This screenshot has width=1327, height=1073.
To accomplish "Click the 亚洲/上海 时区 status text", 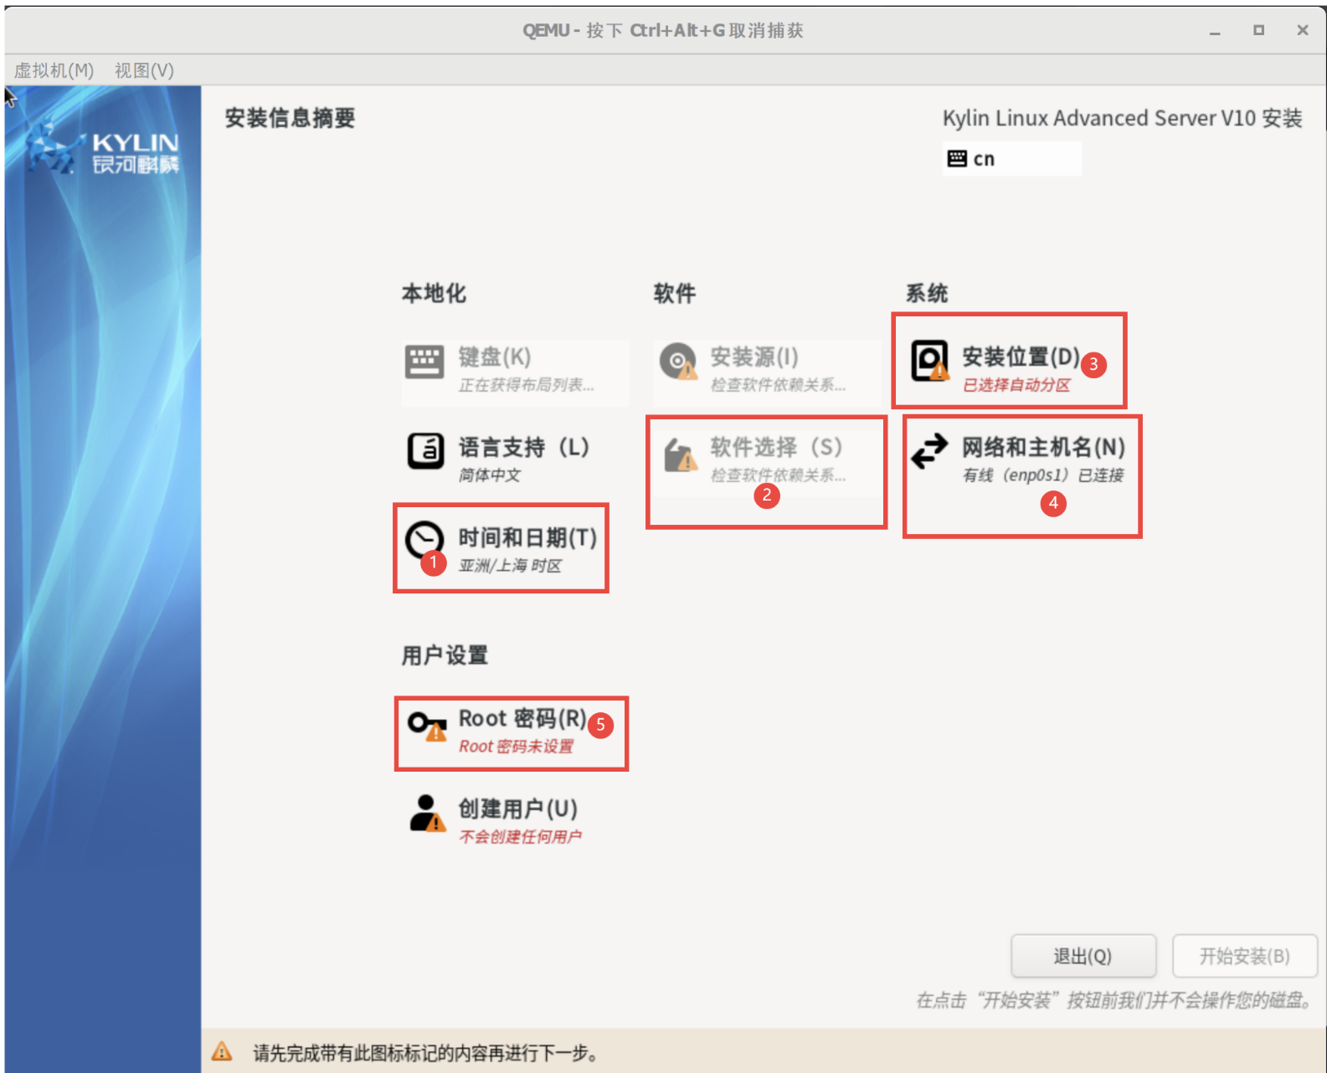I will coord(510,566).
